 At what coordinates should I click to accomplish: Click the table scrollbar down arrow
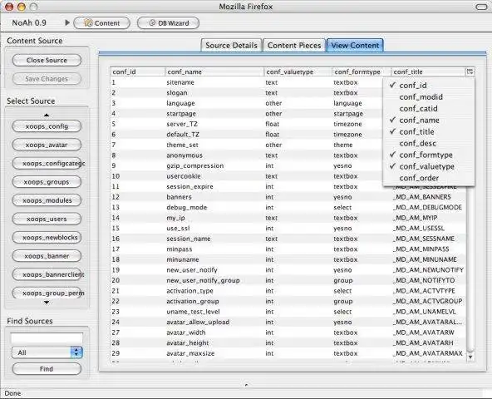(x=470, y=357)
